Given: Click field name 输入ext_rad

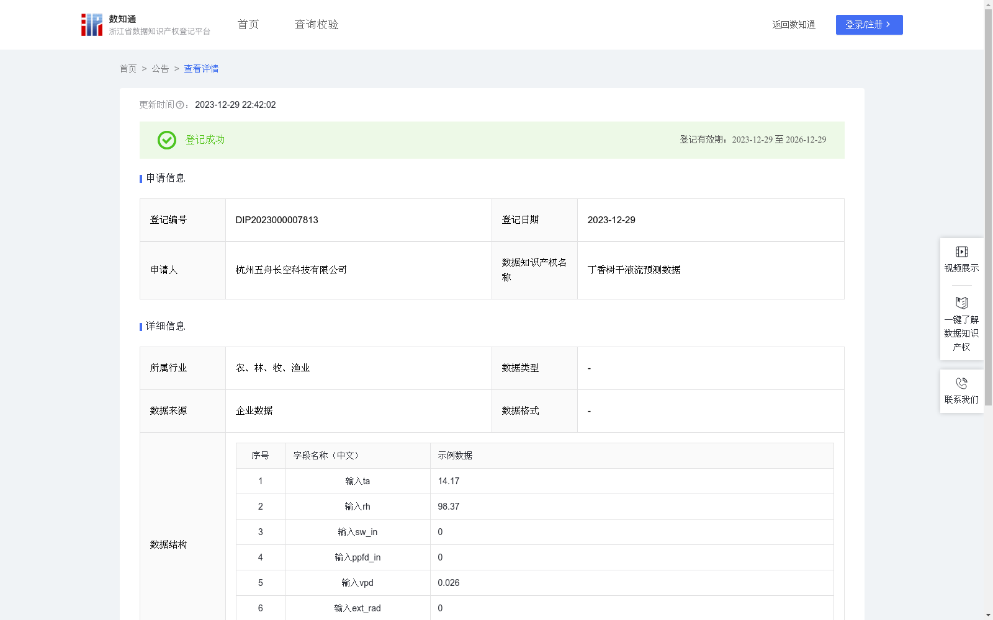Looking at the screenshot, I should [x=357, y=608].
